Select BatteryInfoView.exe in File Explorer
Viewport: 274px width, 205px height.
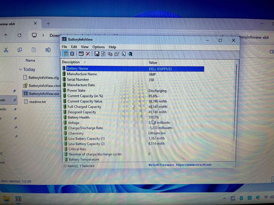tap(41, 94)
